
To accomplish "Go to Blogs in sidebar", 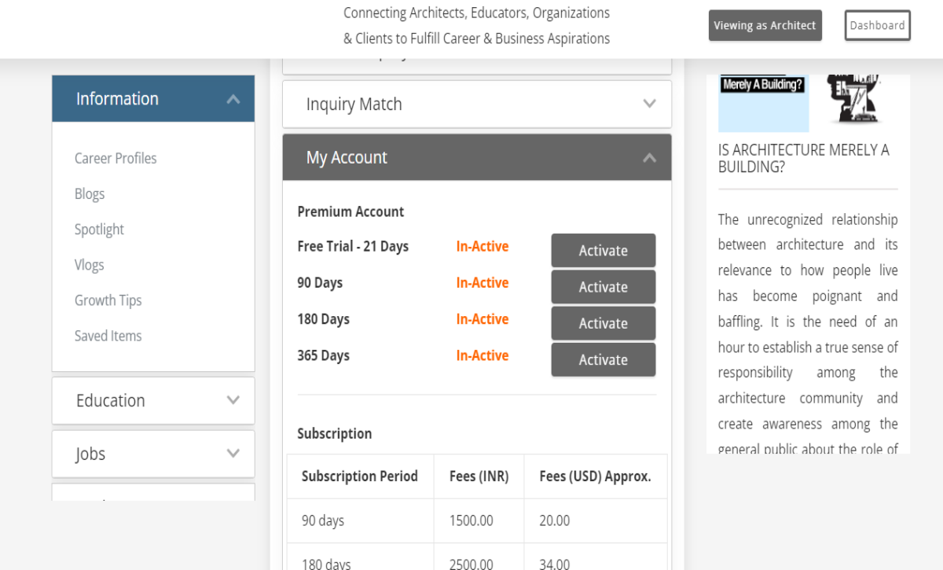I will tap(90, 194).
